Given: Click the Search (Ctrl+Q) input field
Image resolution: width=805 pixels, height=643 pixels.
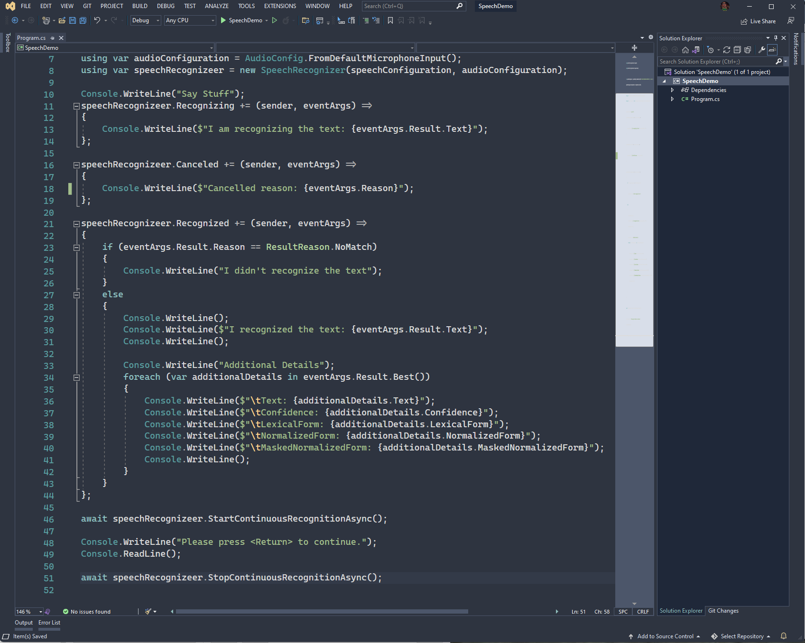Looking at the screenshot, I should (414, 6).
